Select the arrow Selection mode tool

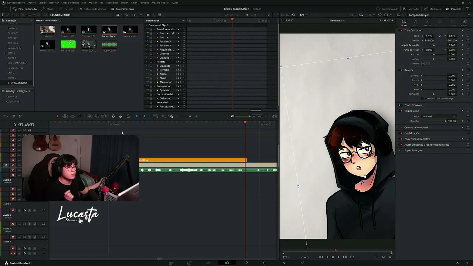point(57,116)
